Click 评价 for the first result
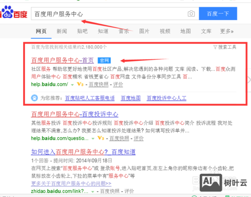 click(x=118, y=84)
